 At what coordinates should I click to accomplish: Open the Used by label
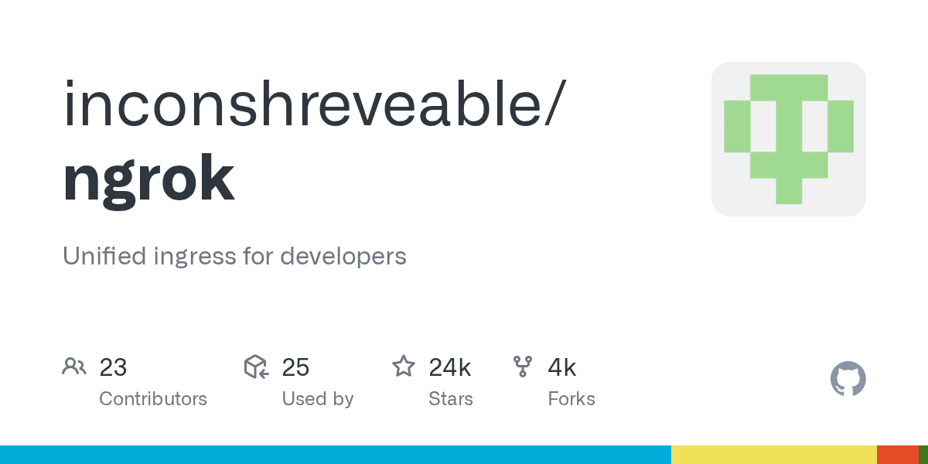(x=317, y=399)
